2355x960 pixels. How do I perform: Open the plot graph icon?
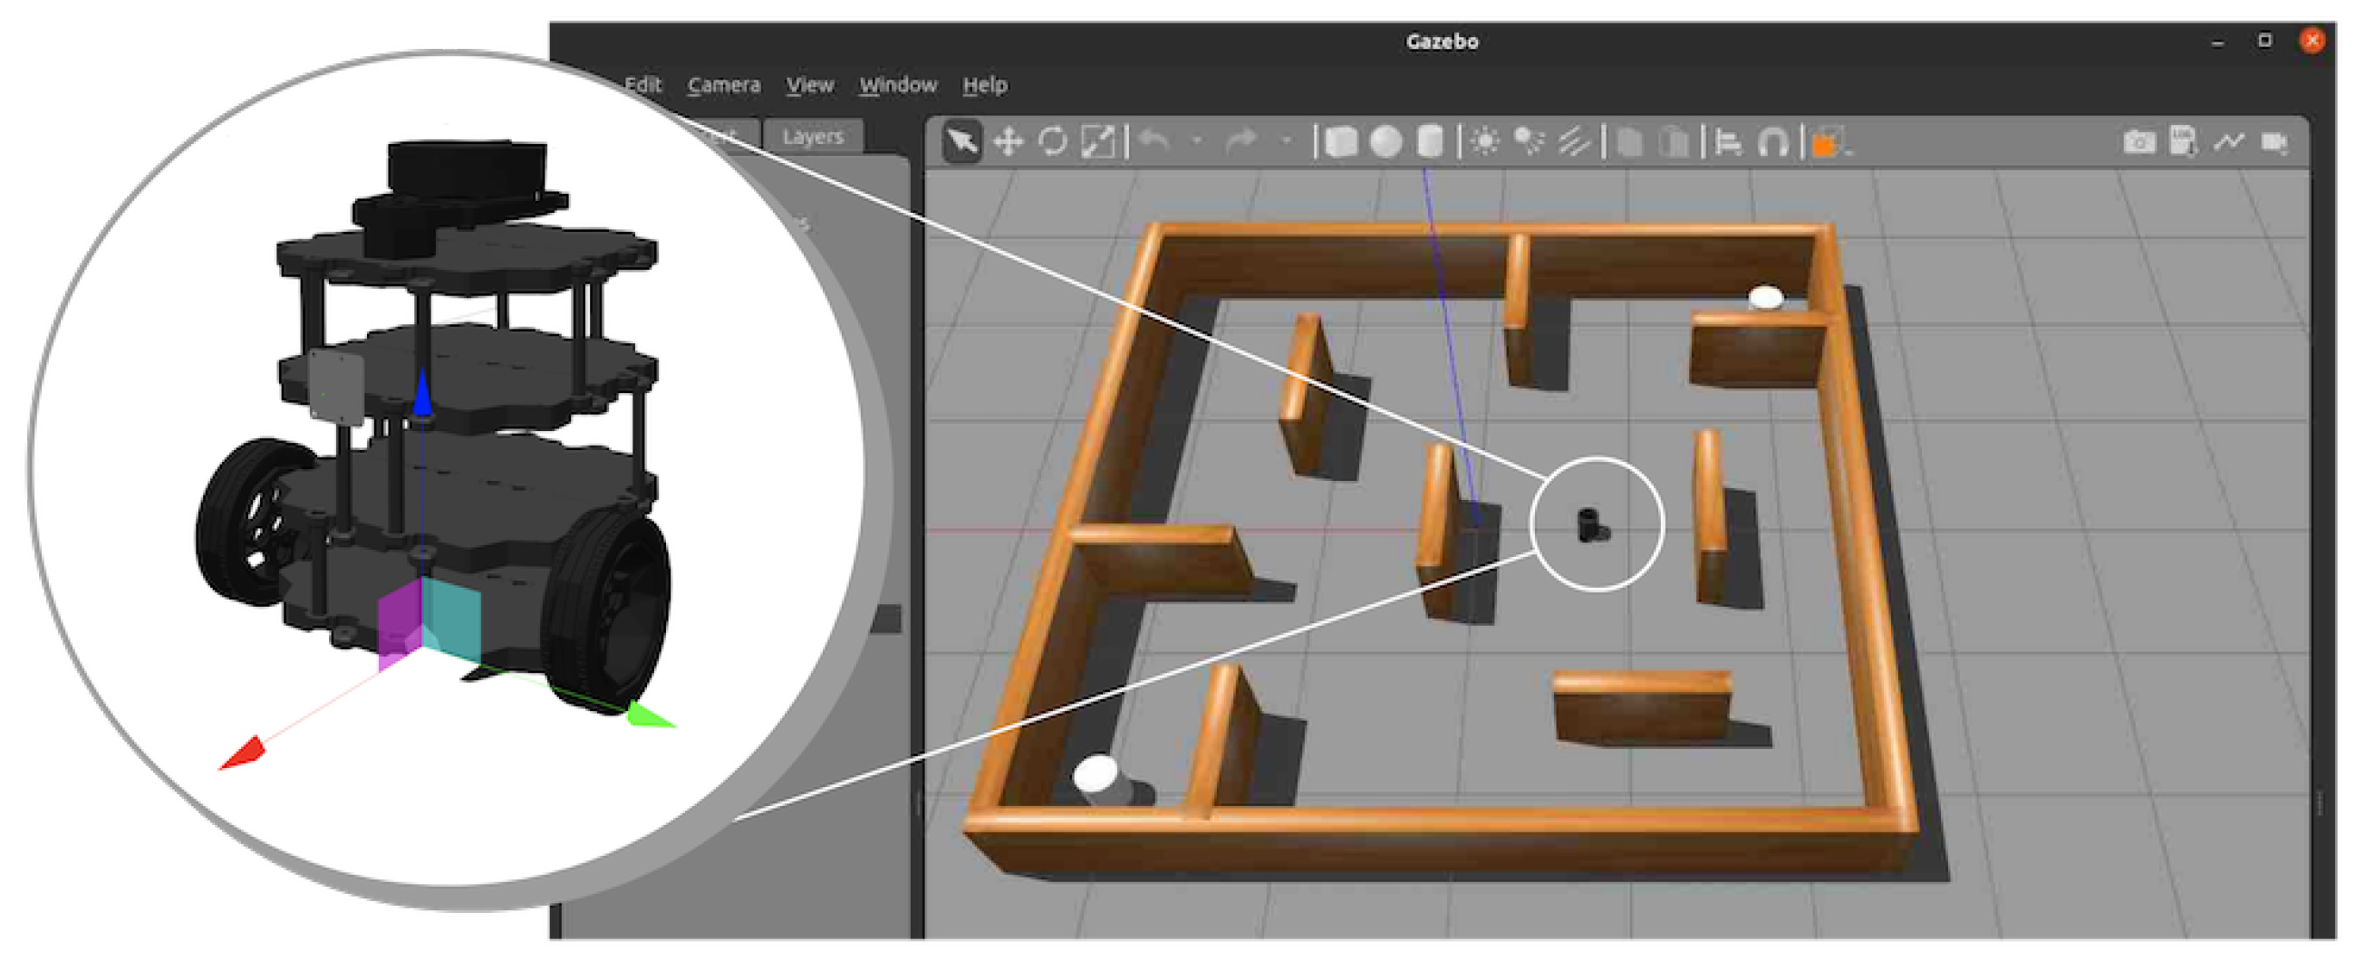2229,141
